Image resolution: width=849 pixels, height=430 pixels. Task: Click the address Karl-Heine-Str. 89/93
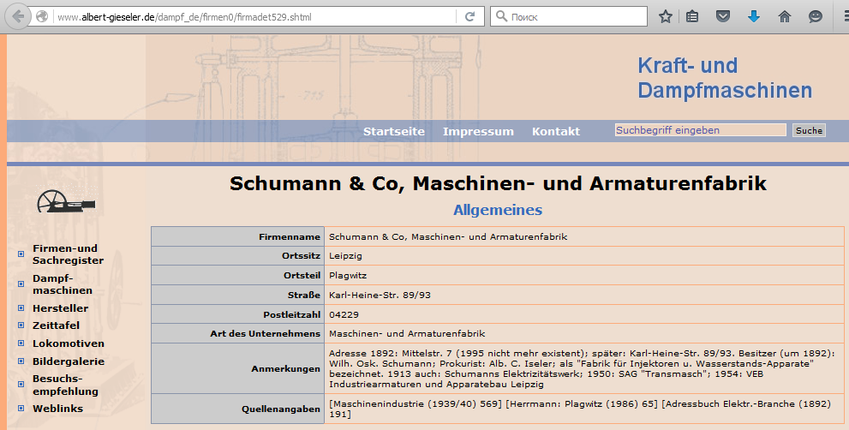pos(380,296)
